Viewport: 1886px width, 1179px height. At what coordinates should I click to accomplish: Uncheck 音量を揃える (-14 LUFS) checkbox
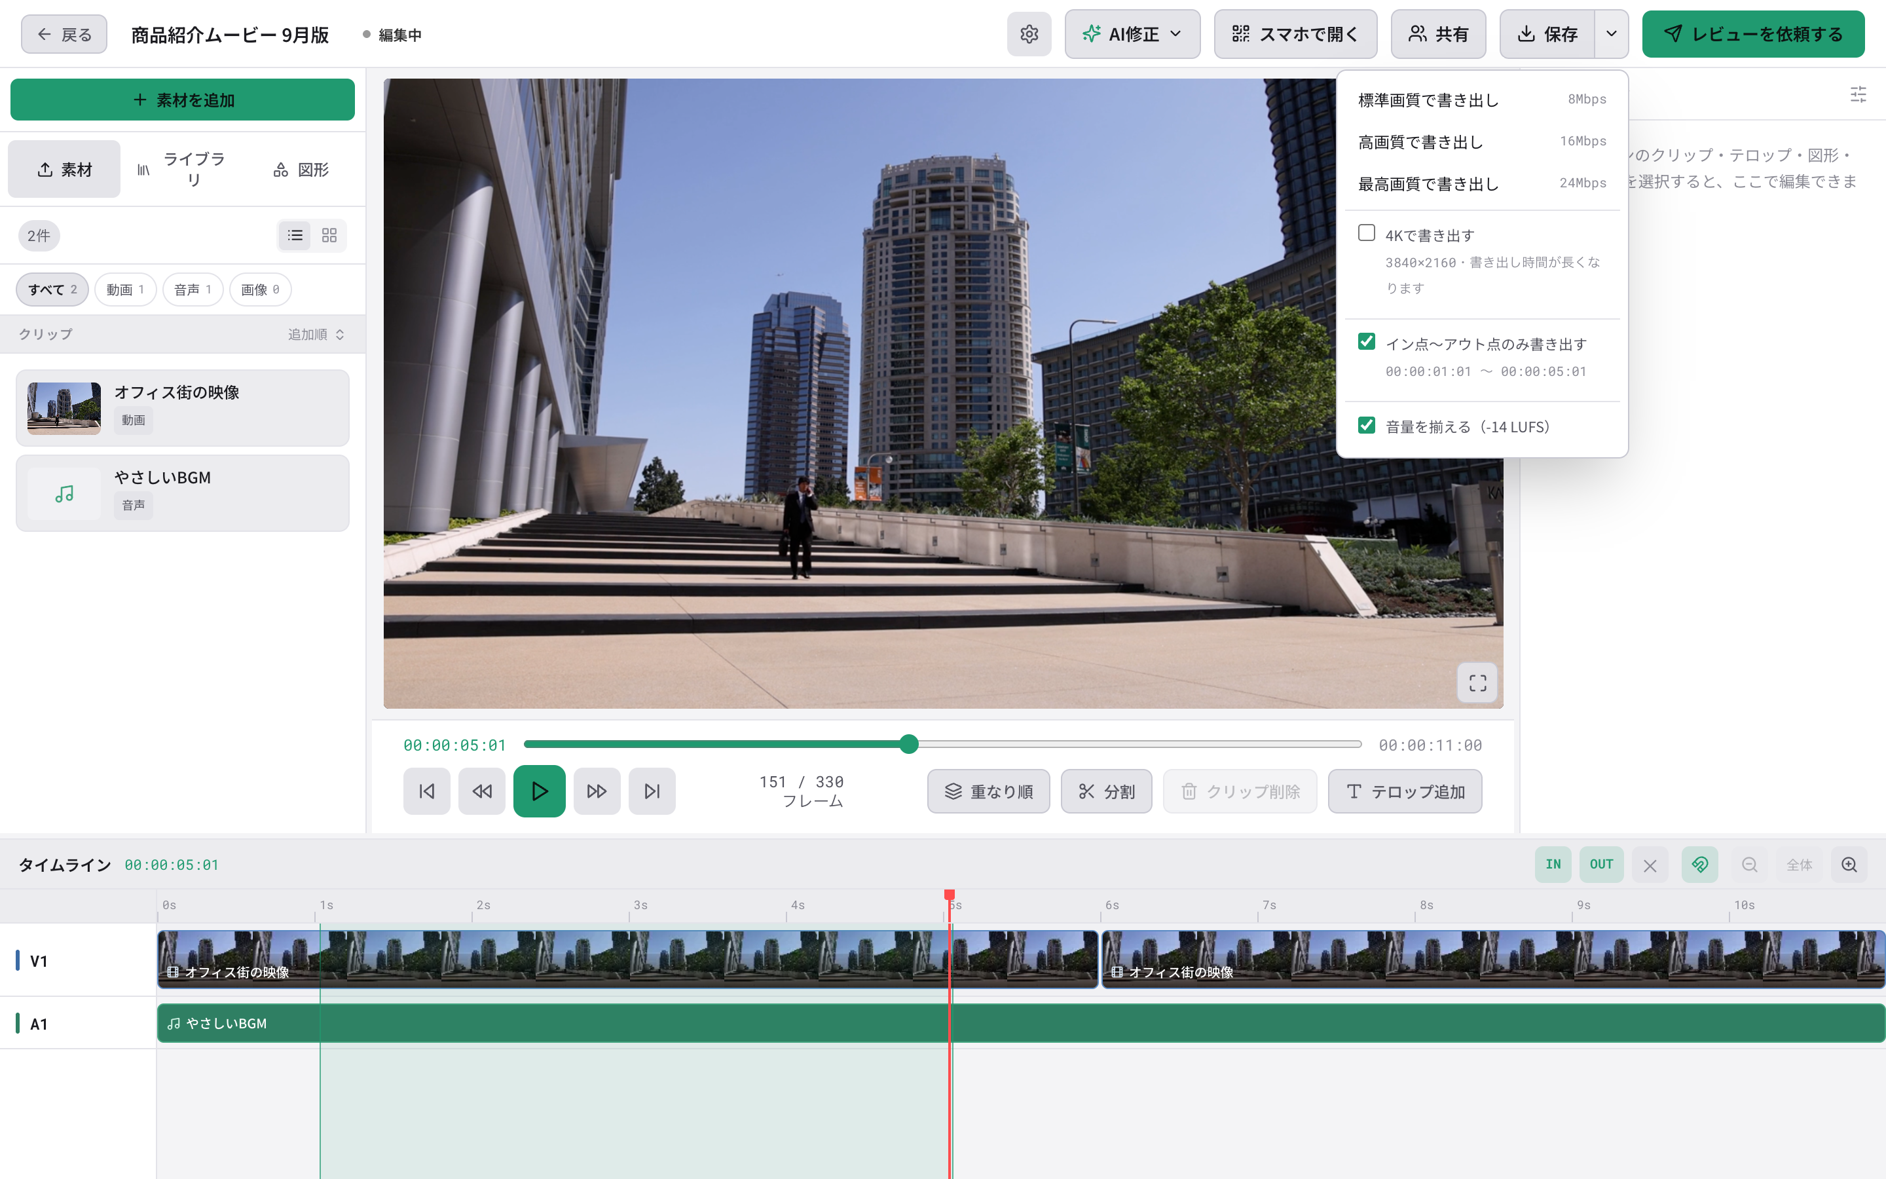[1366, 425]
